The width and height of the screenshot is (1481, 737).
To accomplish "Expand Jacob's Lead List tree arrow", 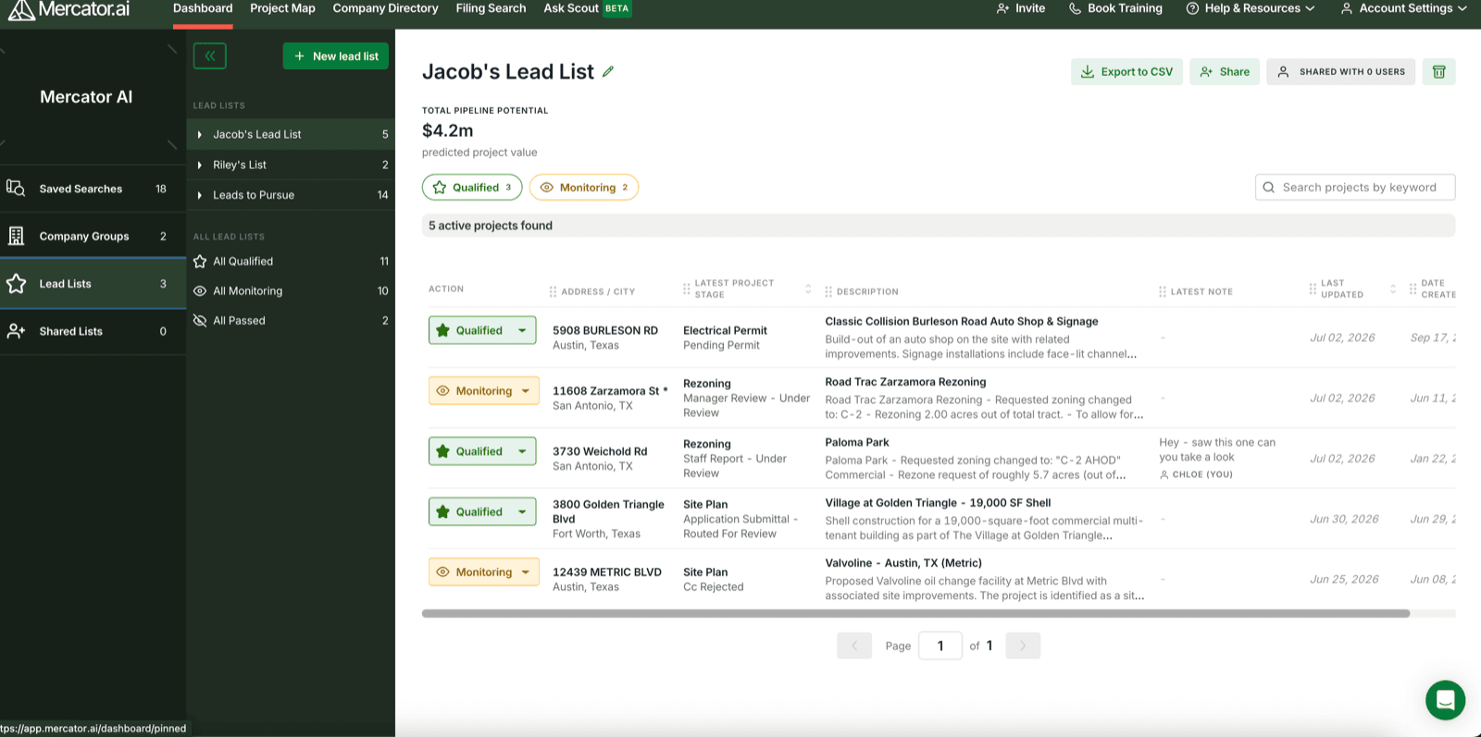I will [x=200, y=135].
